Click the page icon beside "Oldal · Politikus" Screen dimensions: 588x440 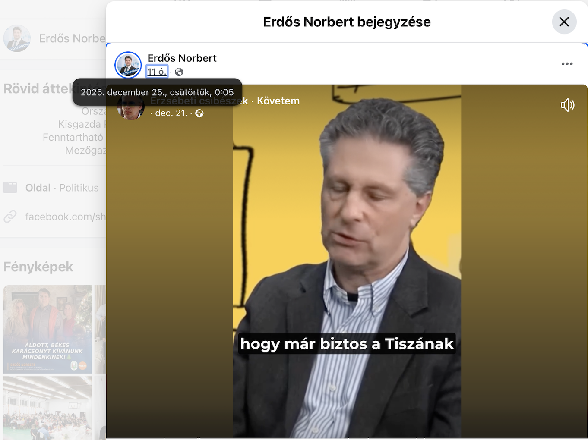pyautogui.click(x=10, y=188)
